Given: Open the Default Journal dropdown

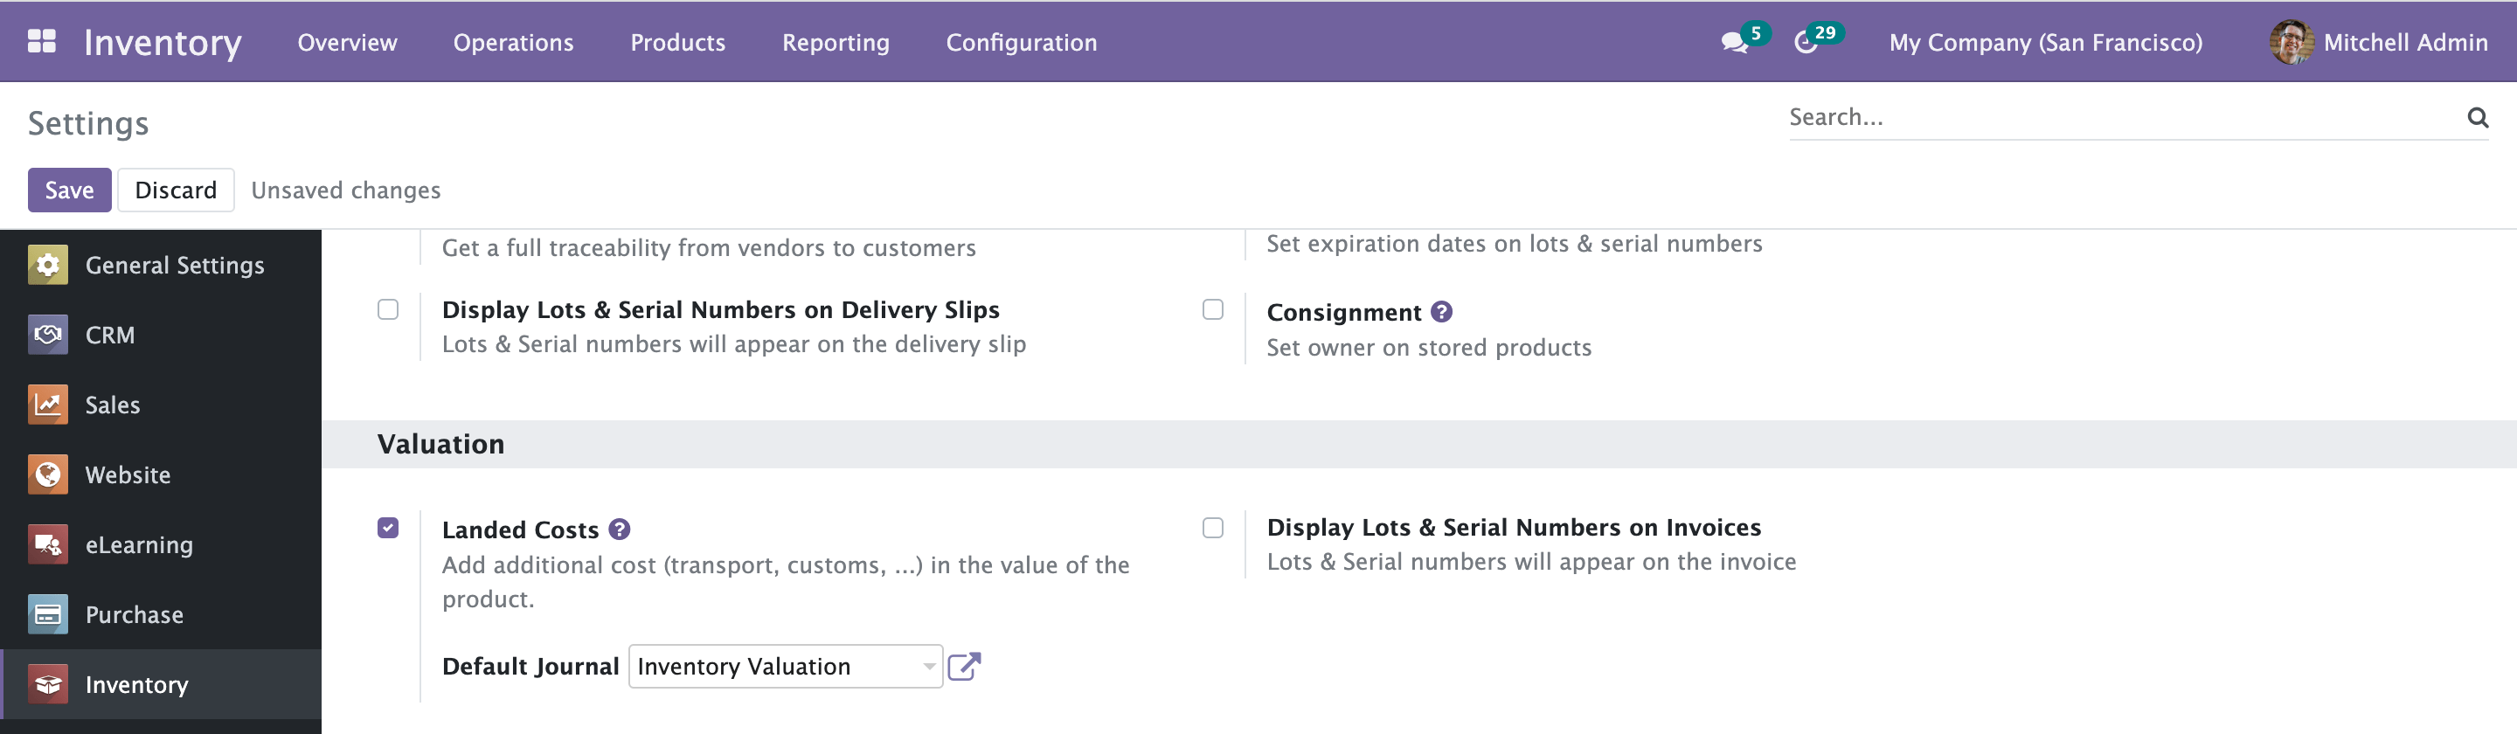Looking at the screenshot, I should point(785,667).
